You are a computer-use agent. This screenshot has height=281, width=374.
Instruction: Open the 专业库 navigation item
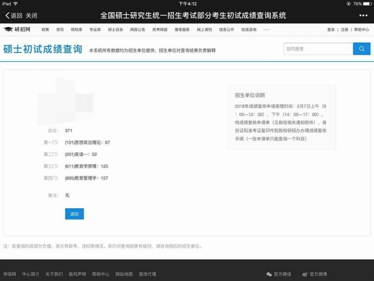pyautogui.click(x=95, y=30)
